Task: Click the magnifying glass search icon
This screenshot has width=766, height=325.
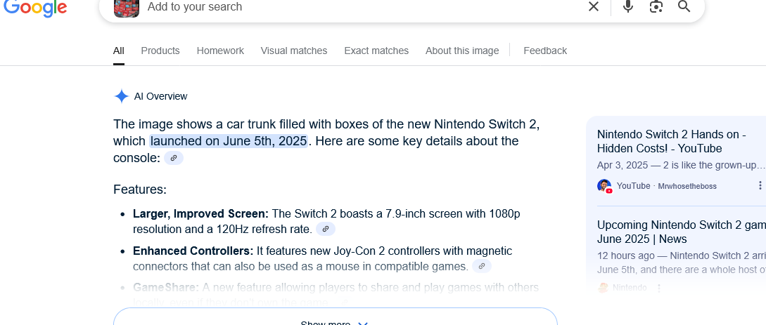Action: click(x=684, y=7)
